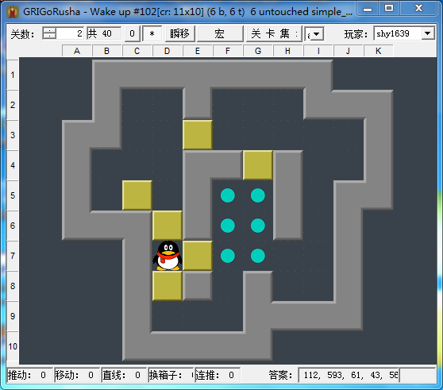
Task: Click the level number spinner control
Action: (x=49, y=33)
